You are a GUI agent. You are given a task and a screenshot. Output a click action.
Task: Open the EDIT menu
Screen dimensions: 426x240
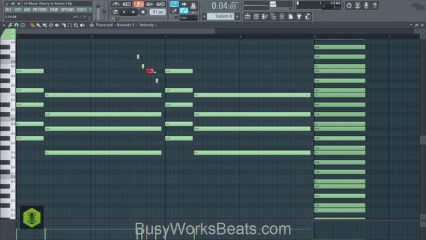pyautogui.click(x=18, y=9)
